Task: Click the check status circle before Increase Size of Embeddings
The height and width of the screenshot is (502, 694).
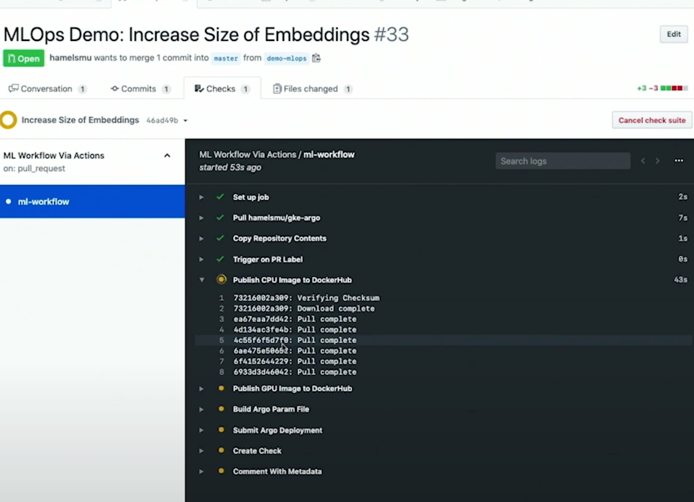Action: [x=8, y=120]
